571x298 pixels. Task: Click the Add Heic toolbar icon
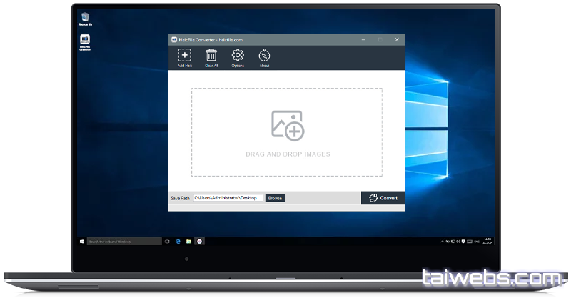click(x=185, y=56)
